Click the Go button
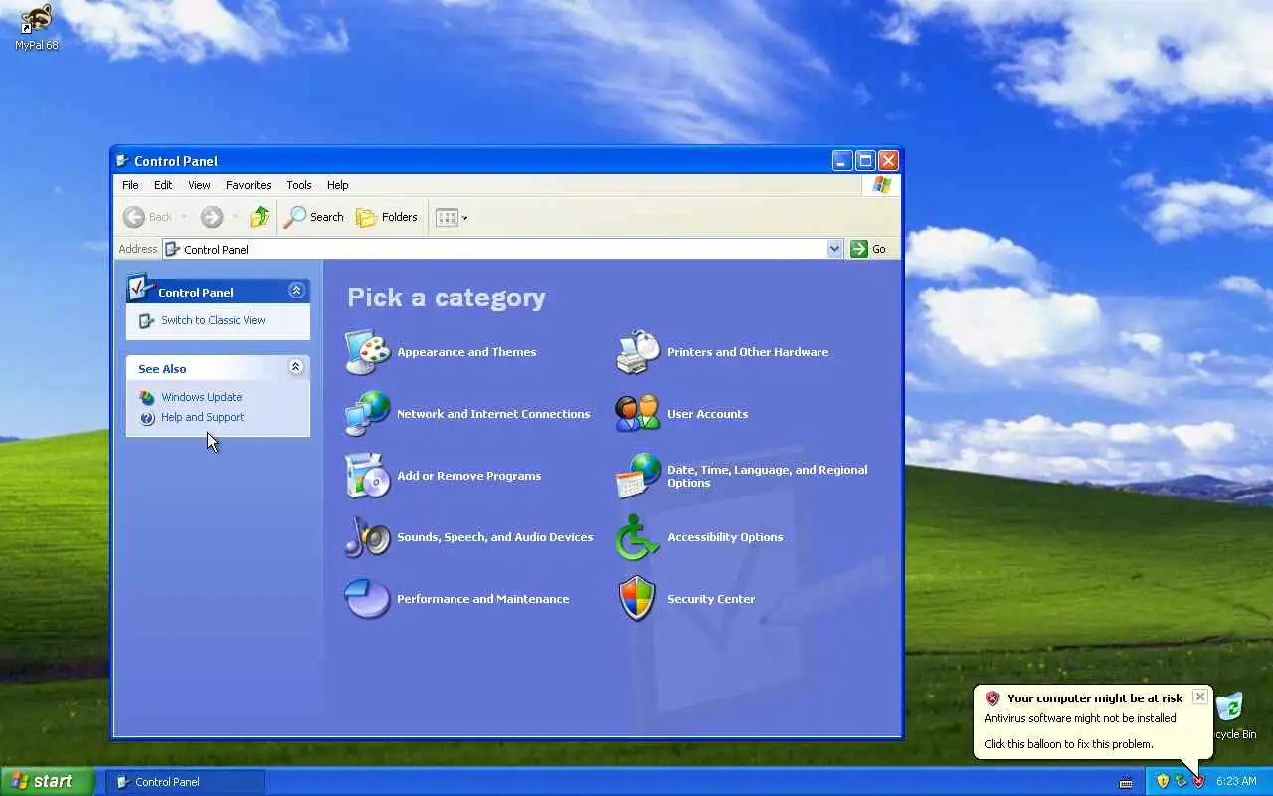Viewport: 1273px width, 796px height. [x=868, y=249]
